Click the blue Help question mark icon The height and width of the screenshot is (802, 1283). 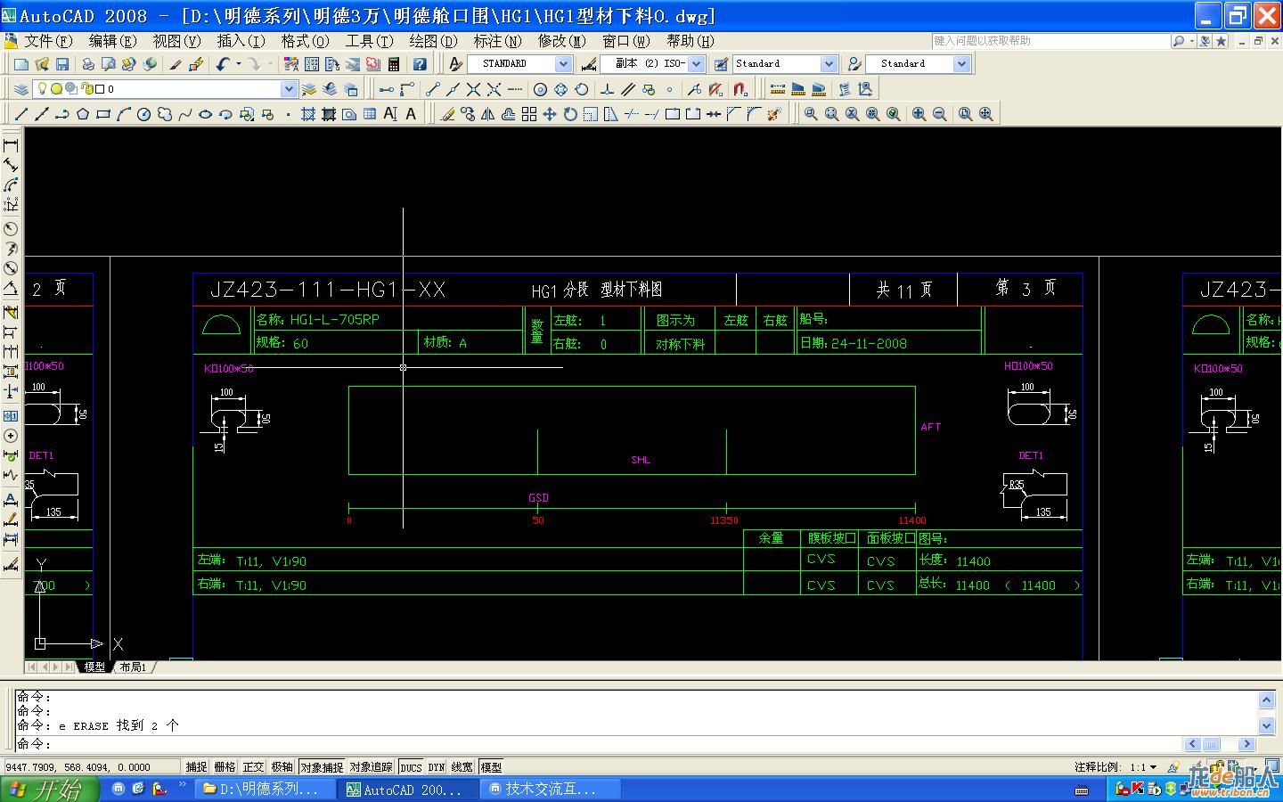(x=420, y=64)
